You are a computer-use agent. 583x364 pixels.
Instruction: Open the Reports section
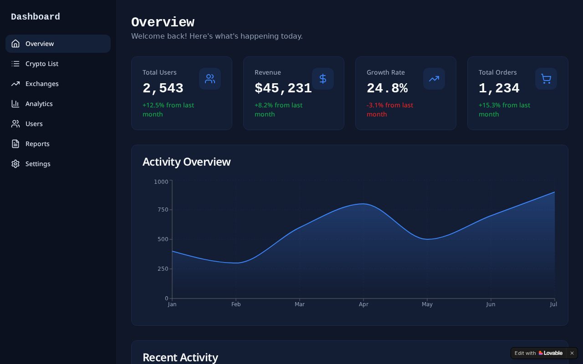58,144
